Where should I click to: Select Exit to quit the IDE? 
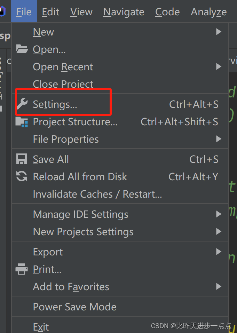41,326
